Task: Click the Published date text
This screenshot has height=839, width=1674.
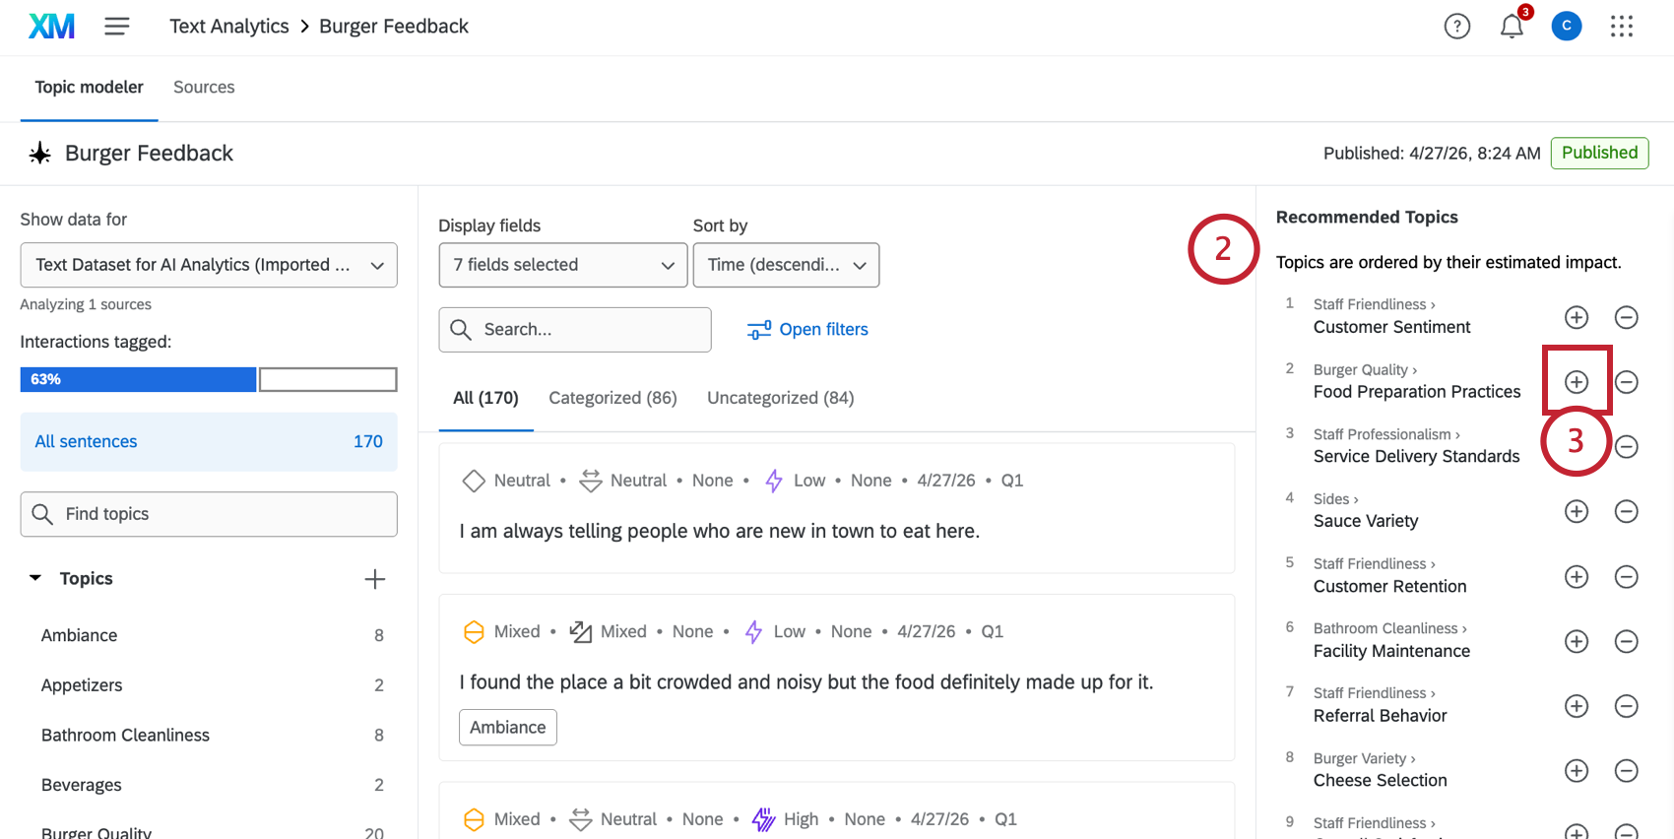Action: pyautogui.click(x=1432, y=154)
